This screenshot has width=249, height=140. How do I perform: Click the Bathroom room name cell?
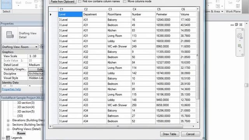(119, 116)
